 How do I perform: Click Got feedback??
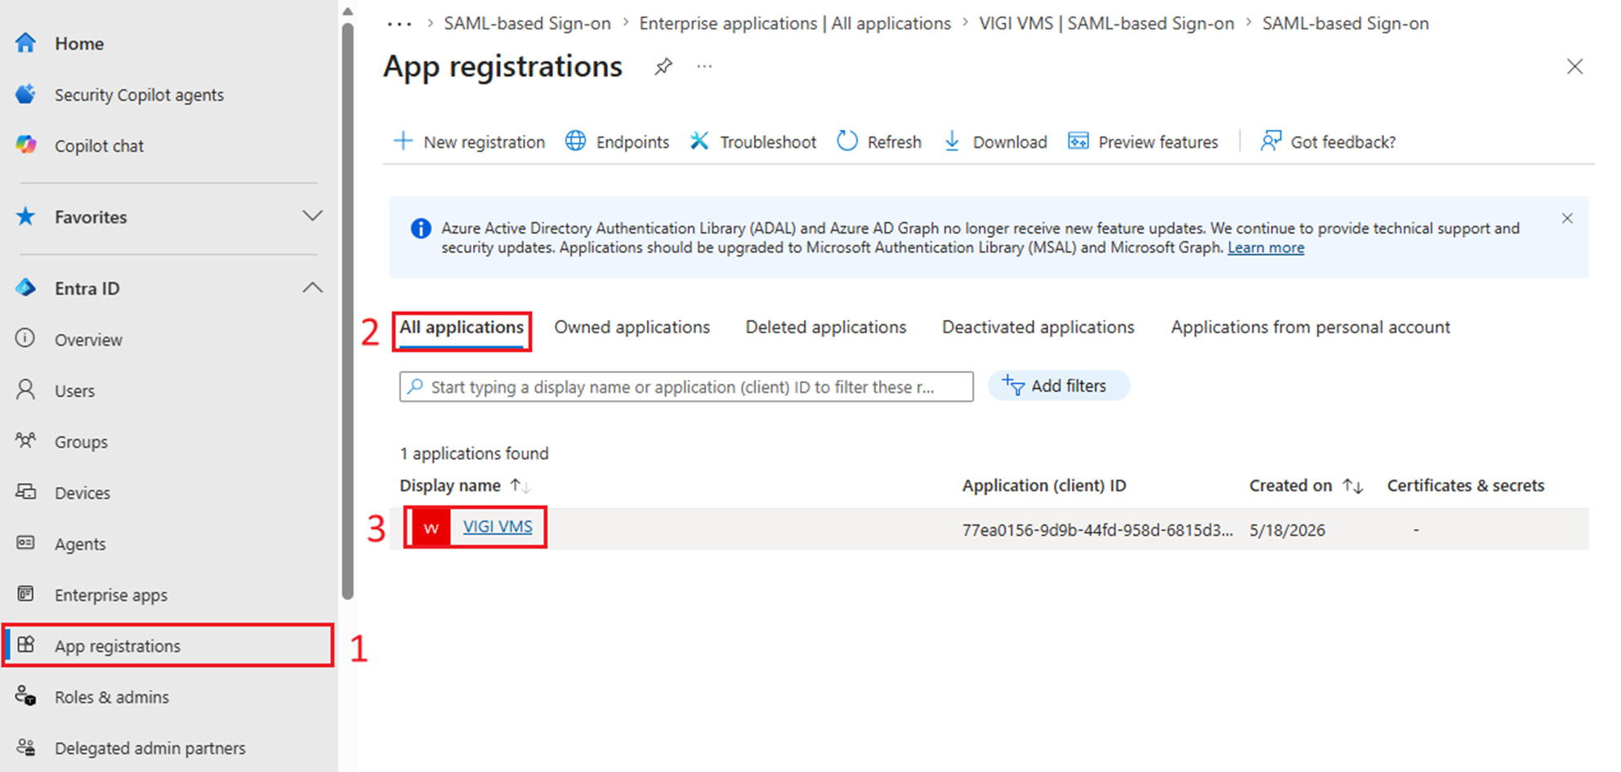[1328, 141]
